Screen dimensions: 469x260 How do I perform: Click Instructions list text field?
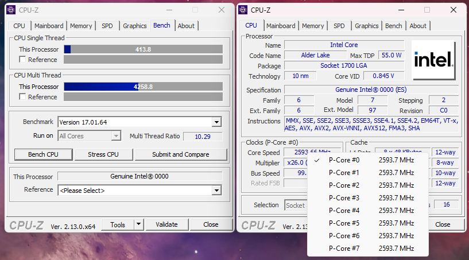pos(371,125)
